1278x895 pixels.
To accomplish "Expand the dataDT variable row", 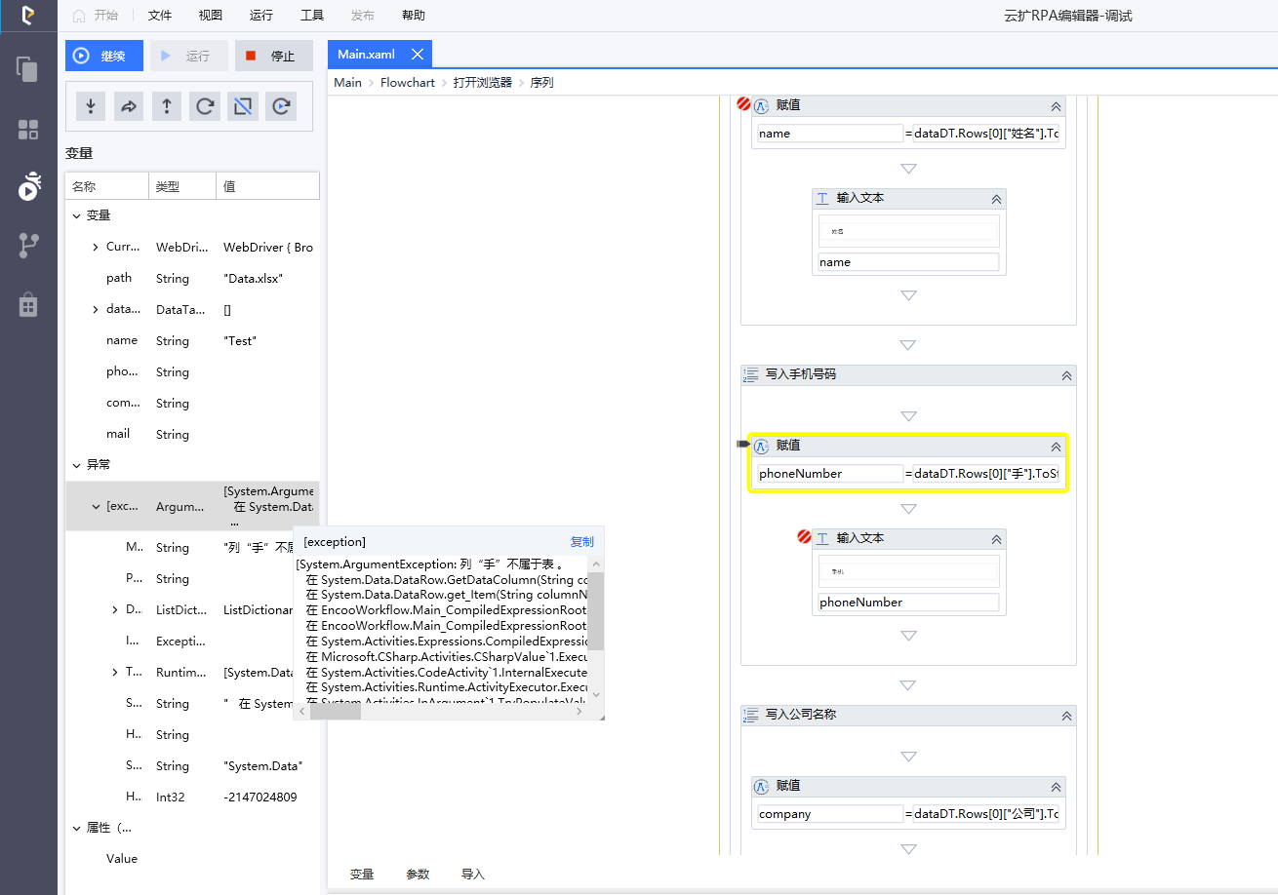I will [95, 310].
